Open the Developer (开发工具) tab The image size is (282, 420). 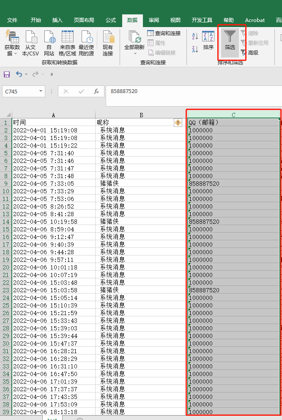click(x=202, y=20)
